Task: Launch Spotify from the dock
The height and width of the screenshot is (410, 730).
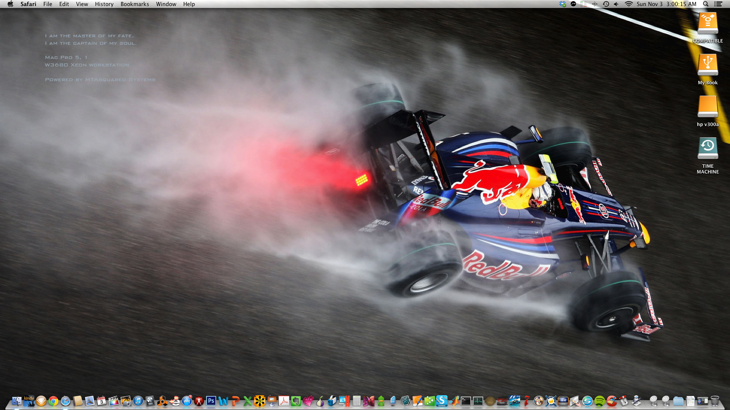Action: 600,401
